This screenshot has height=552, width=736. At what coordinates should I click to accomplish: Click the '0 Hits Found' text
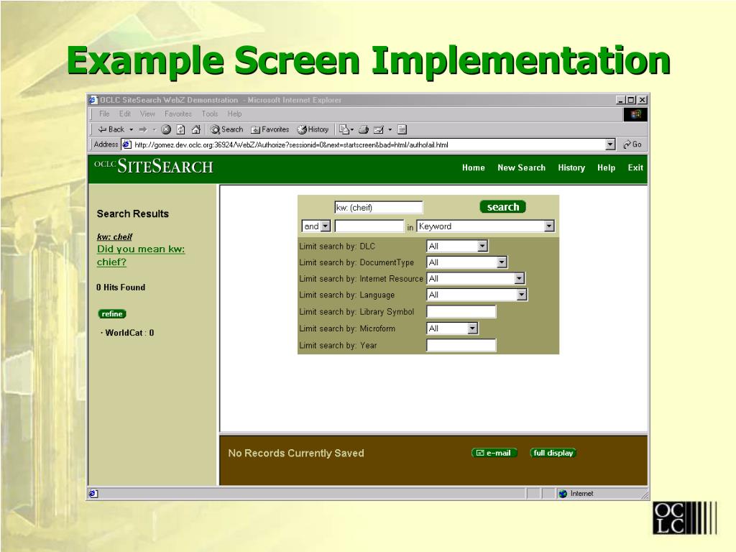pyautogui.click(x=121, y=287)
